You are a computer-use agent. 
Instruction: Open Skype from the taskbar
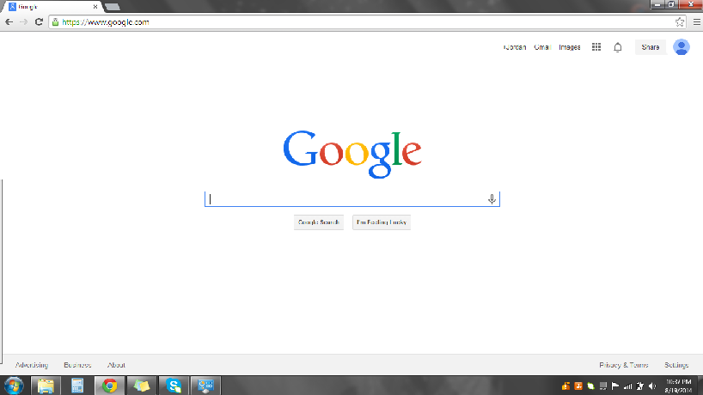[174, 386]
